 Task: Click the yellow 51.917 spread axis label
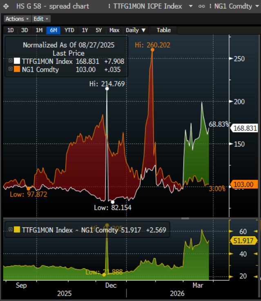[243, 241]
